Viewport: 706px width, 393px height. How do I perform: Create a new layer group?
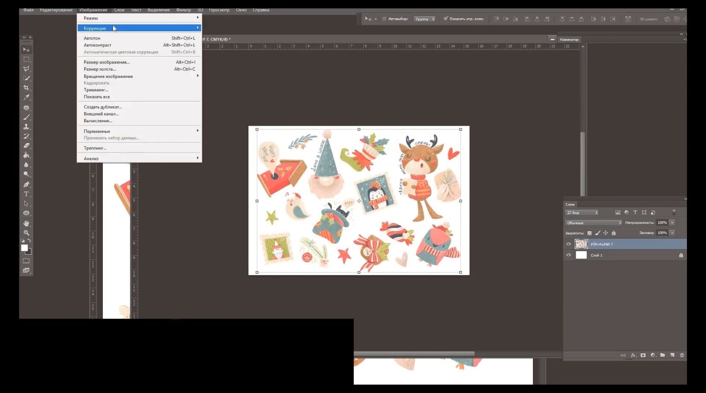pos(662,355)
